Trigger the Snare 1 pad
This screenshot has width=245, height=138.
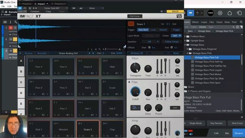click(x=88, y=129)
